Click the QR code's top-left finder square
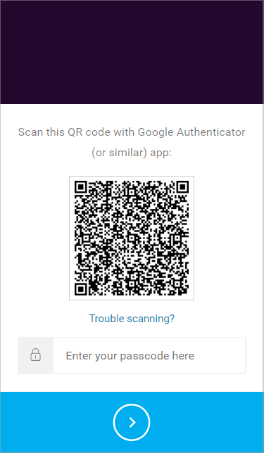Screen dimensions: 264x453 (x=81, y=188)
